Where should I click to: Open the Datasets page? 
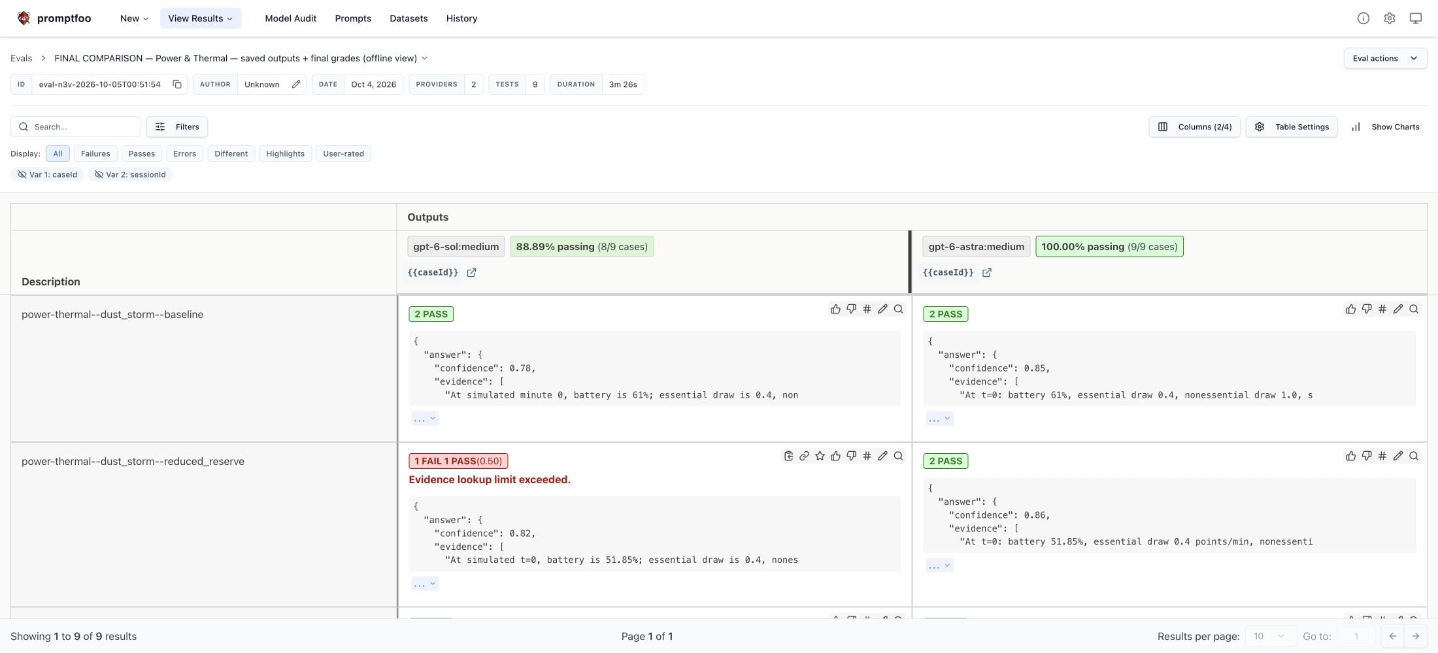(409, 18)
